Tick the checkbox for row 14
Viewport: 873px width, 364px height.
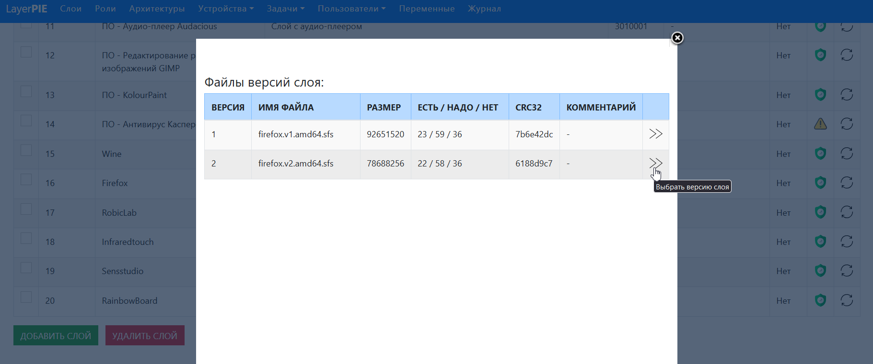[x=26, y=121]
